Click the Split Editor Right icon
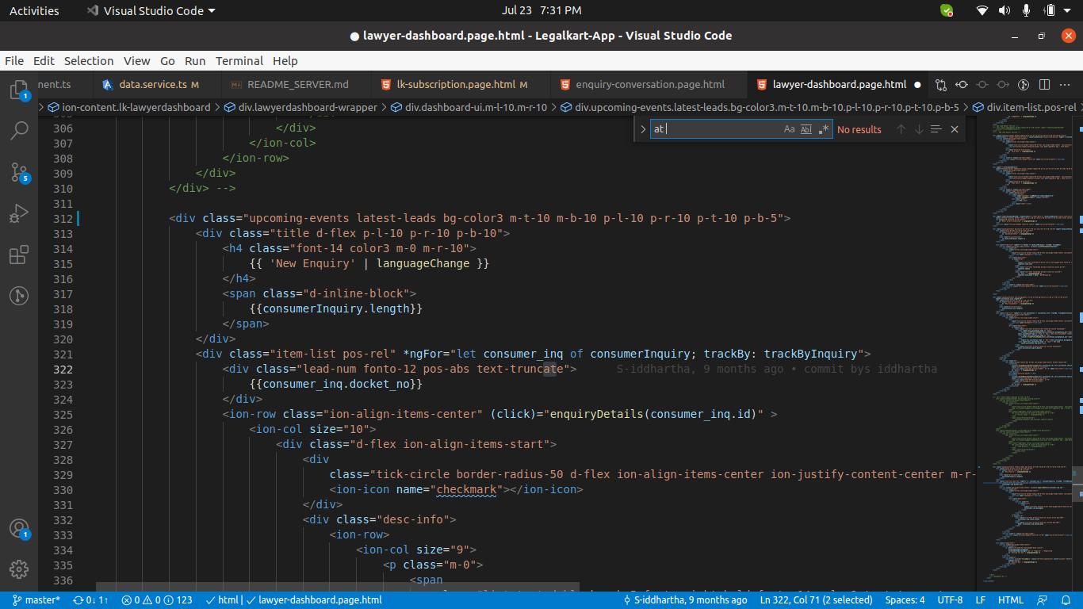Viewport: 1083px width, 609px height. tap(1044, 84)
